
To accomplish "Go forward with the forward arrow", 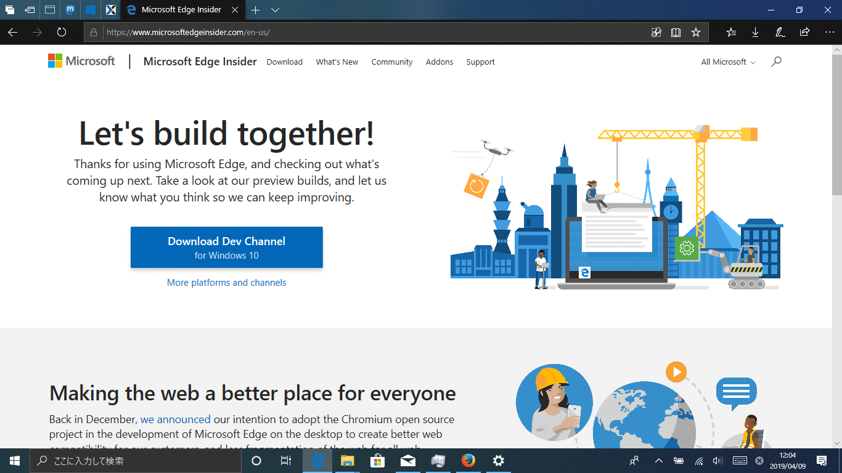I will click(x=37, y=32).
